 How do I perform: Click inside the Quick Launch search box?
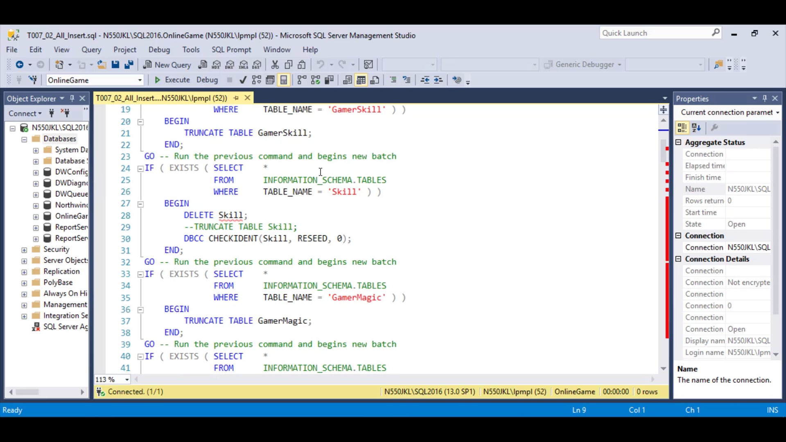(655, 33)
